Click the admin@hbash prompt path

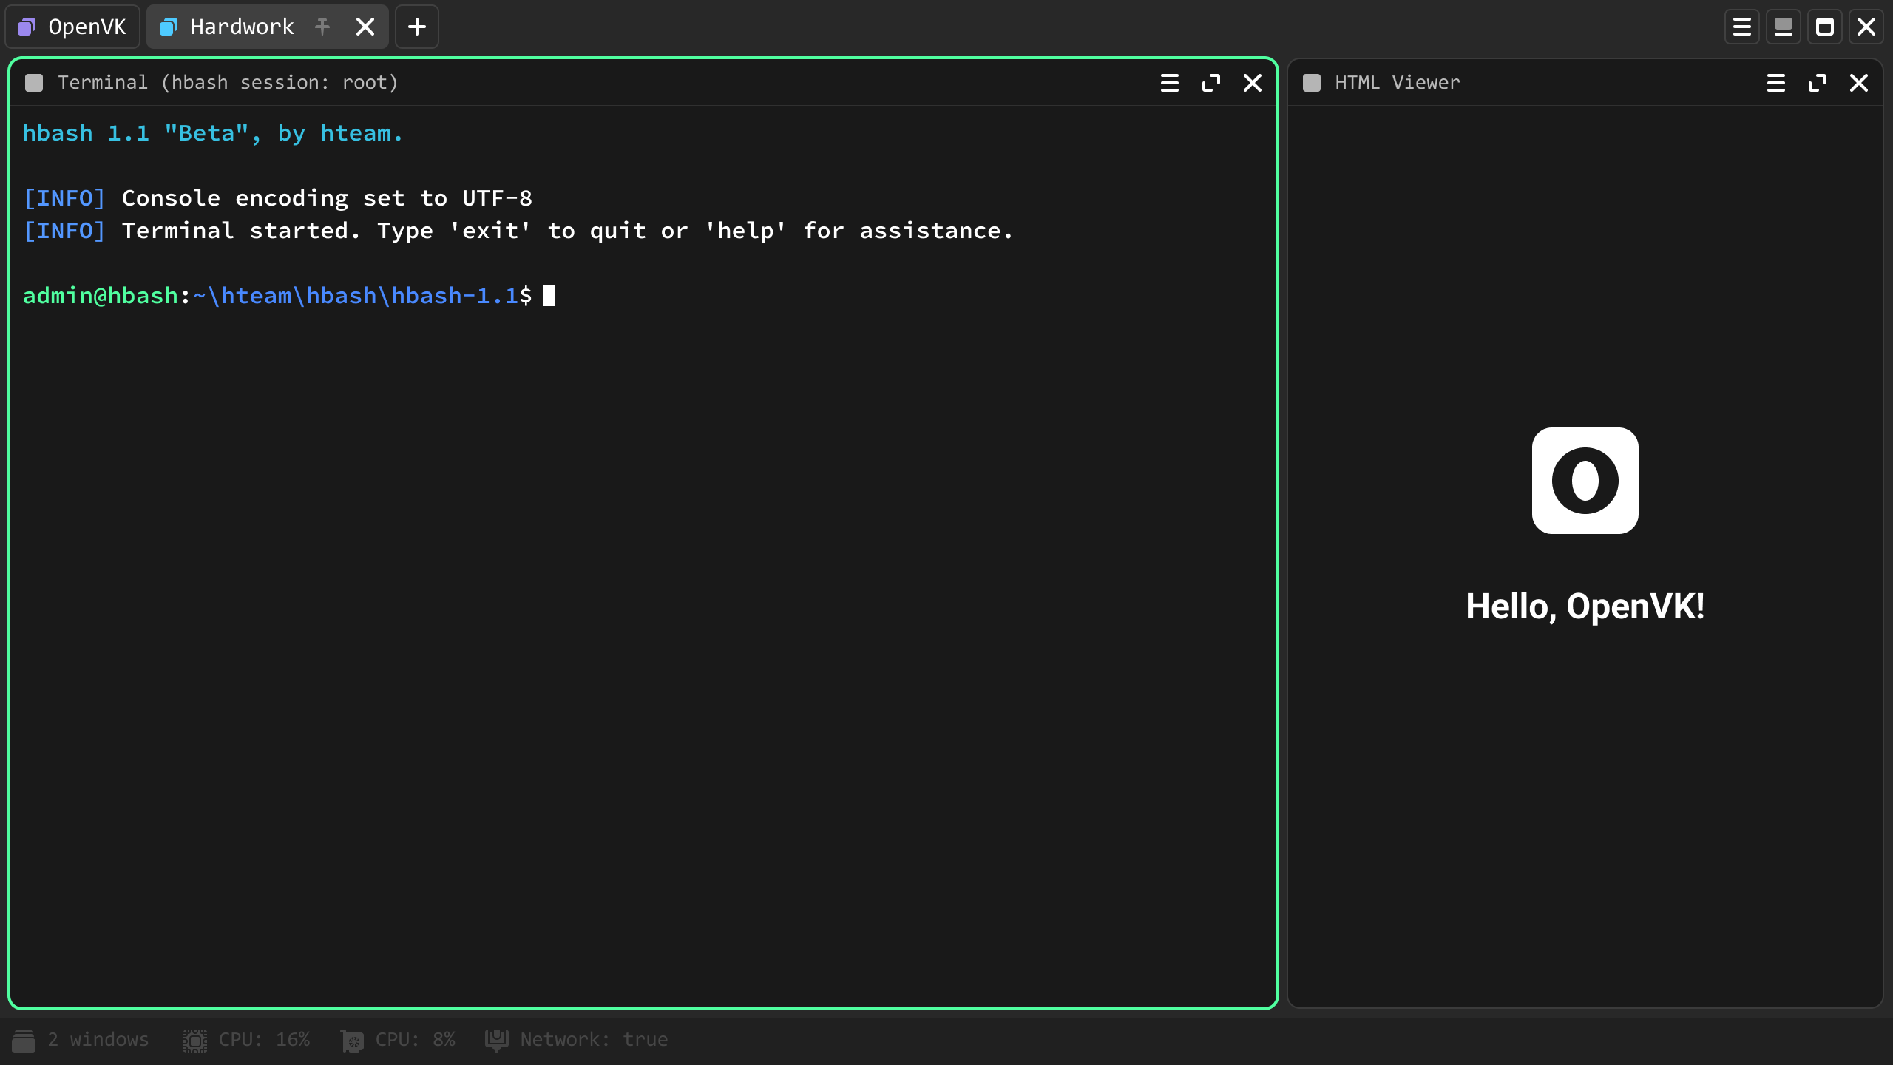[277, 296]
